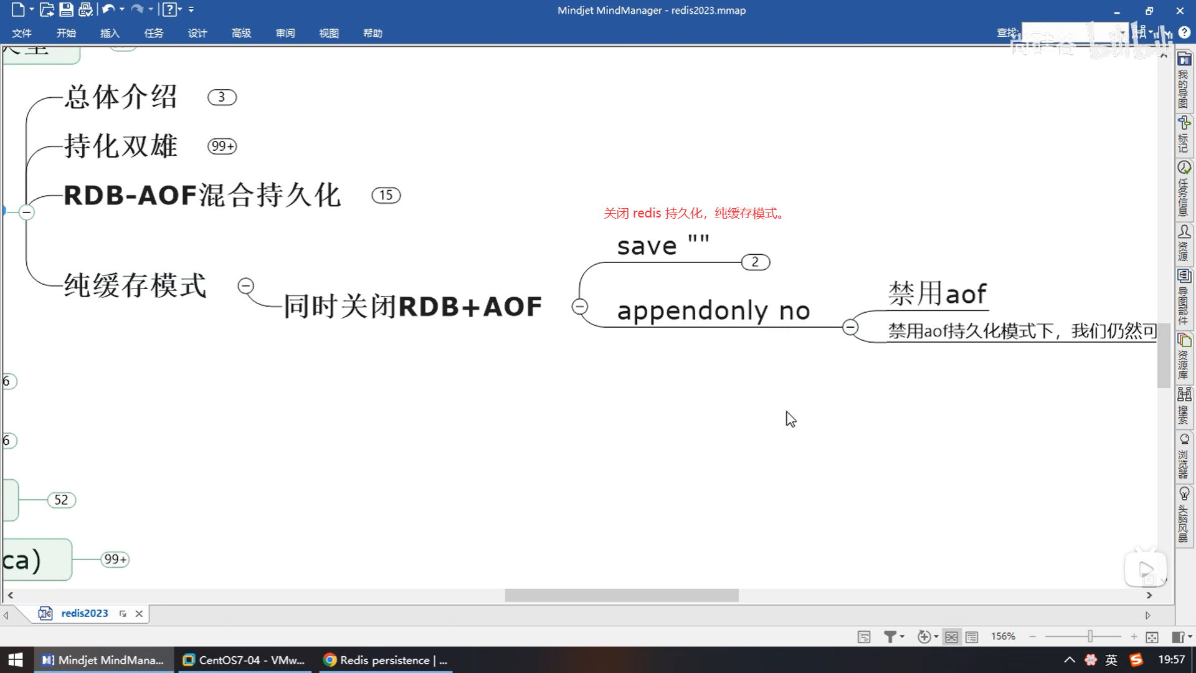Viewport: 1196px width, 673px height.
Task: Open the new document dropdown arrow
Action: point(32,9)
